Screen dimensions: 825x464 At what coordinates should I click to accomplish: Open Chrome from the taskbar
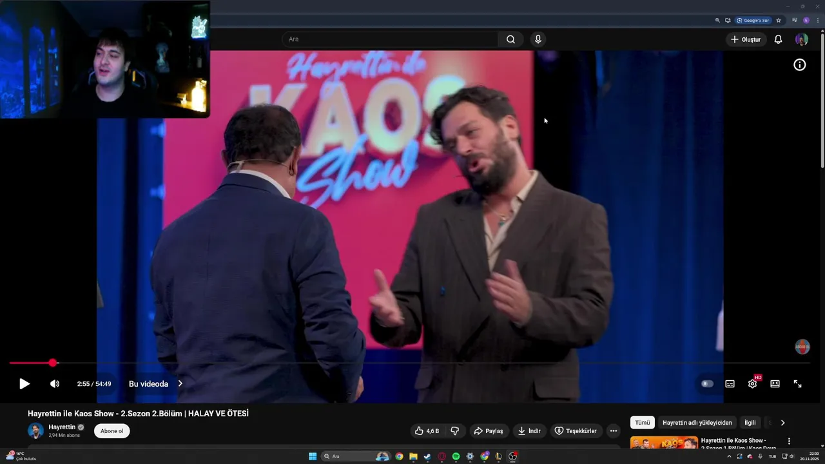[399, 456]
